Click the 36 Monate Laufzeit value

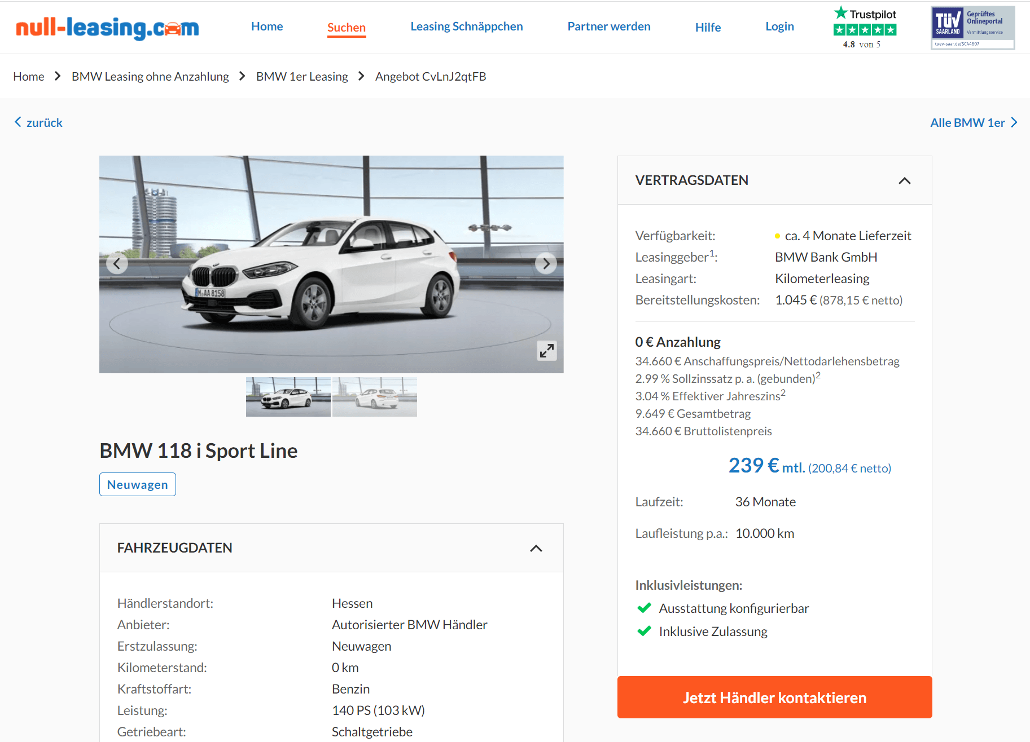[765, 502]
